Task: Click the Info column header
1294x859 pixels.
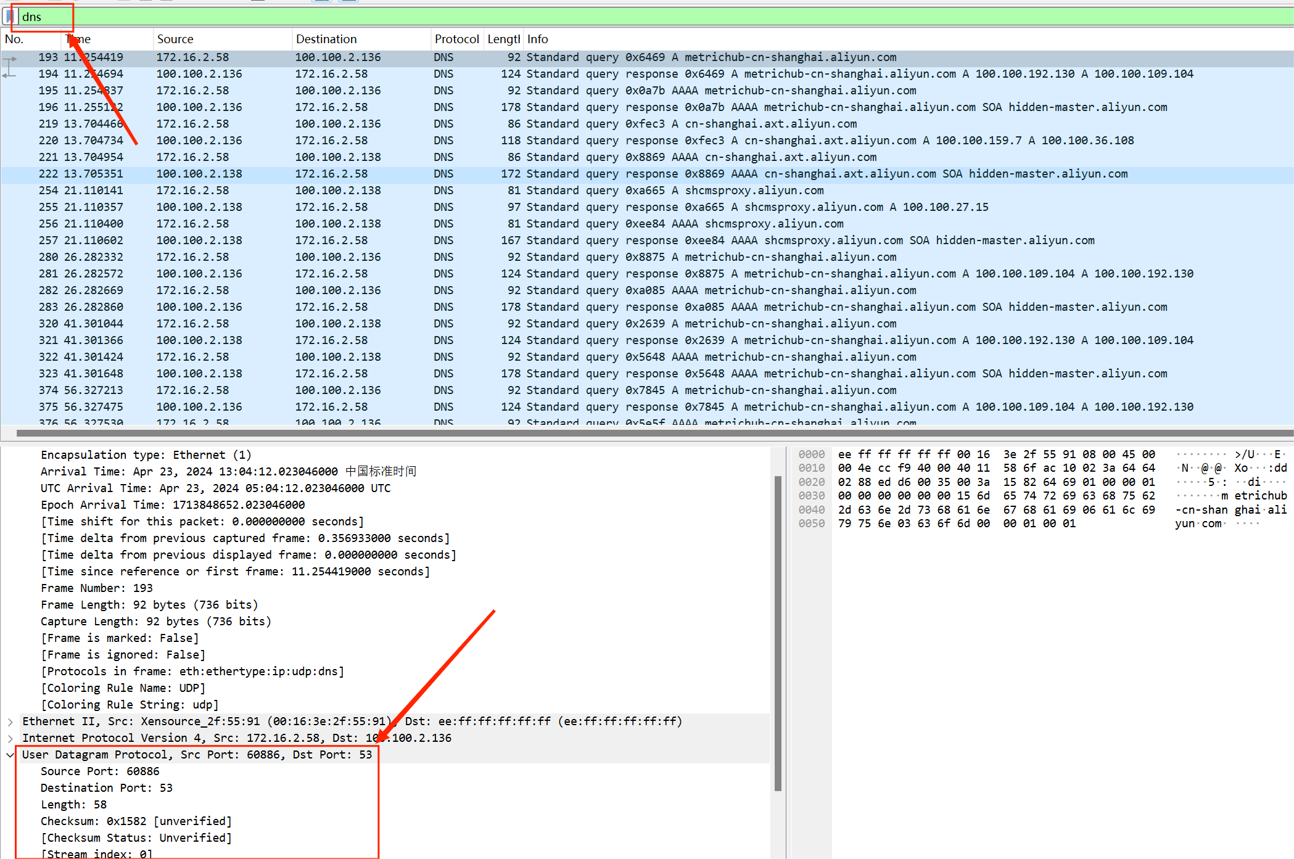Action: coord(538,39)
